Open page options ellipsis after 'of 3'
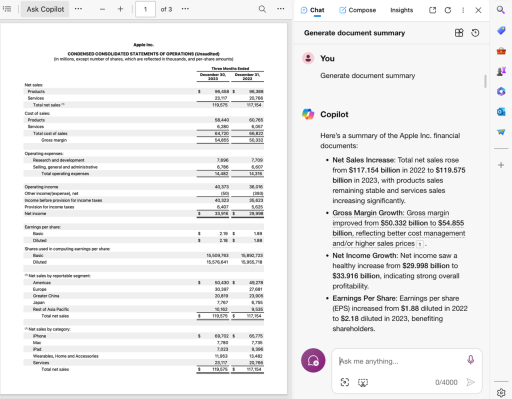 click(x=185, y=9)
